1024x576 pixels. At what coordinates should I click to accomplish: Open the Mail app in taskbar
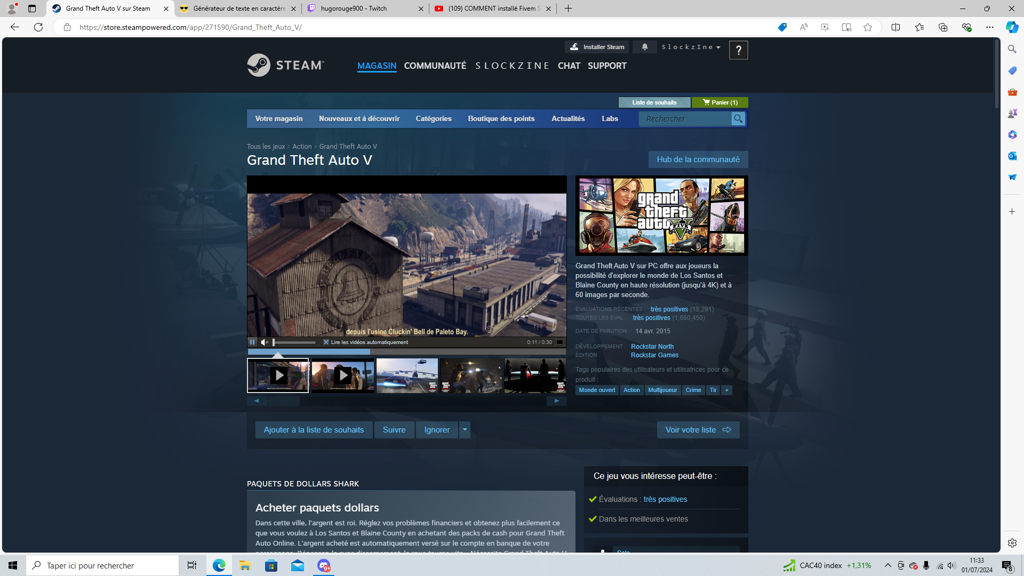pyautogui.click(x=297, y=565)
